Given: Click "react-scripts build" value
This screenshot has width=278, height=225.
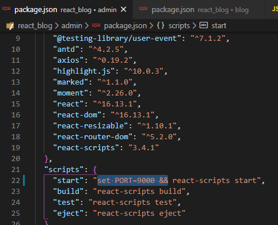Looking at the screenshot, I should [x=139, y=192].
